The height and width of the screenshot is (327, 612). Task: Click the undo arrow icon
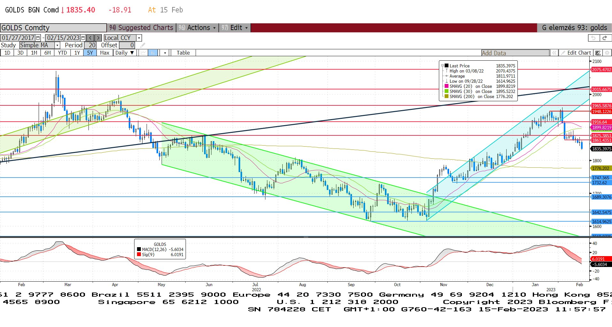click(593, 38)
